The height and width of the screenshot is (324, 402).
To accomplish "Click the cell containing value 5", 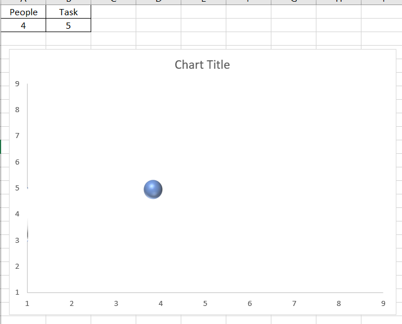I will point(69,25).
